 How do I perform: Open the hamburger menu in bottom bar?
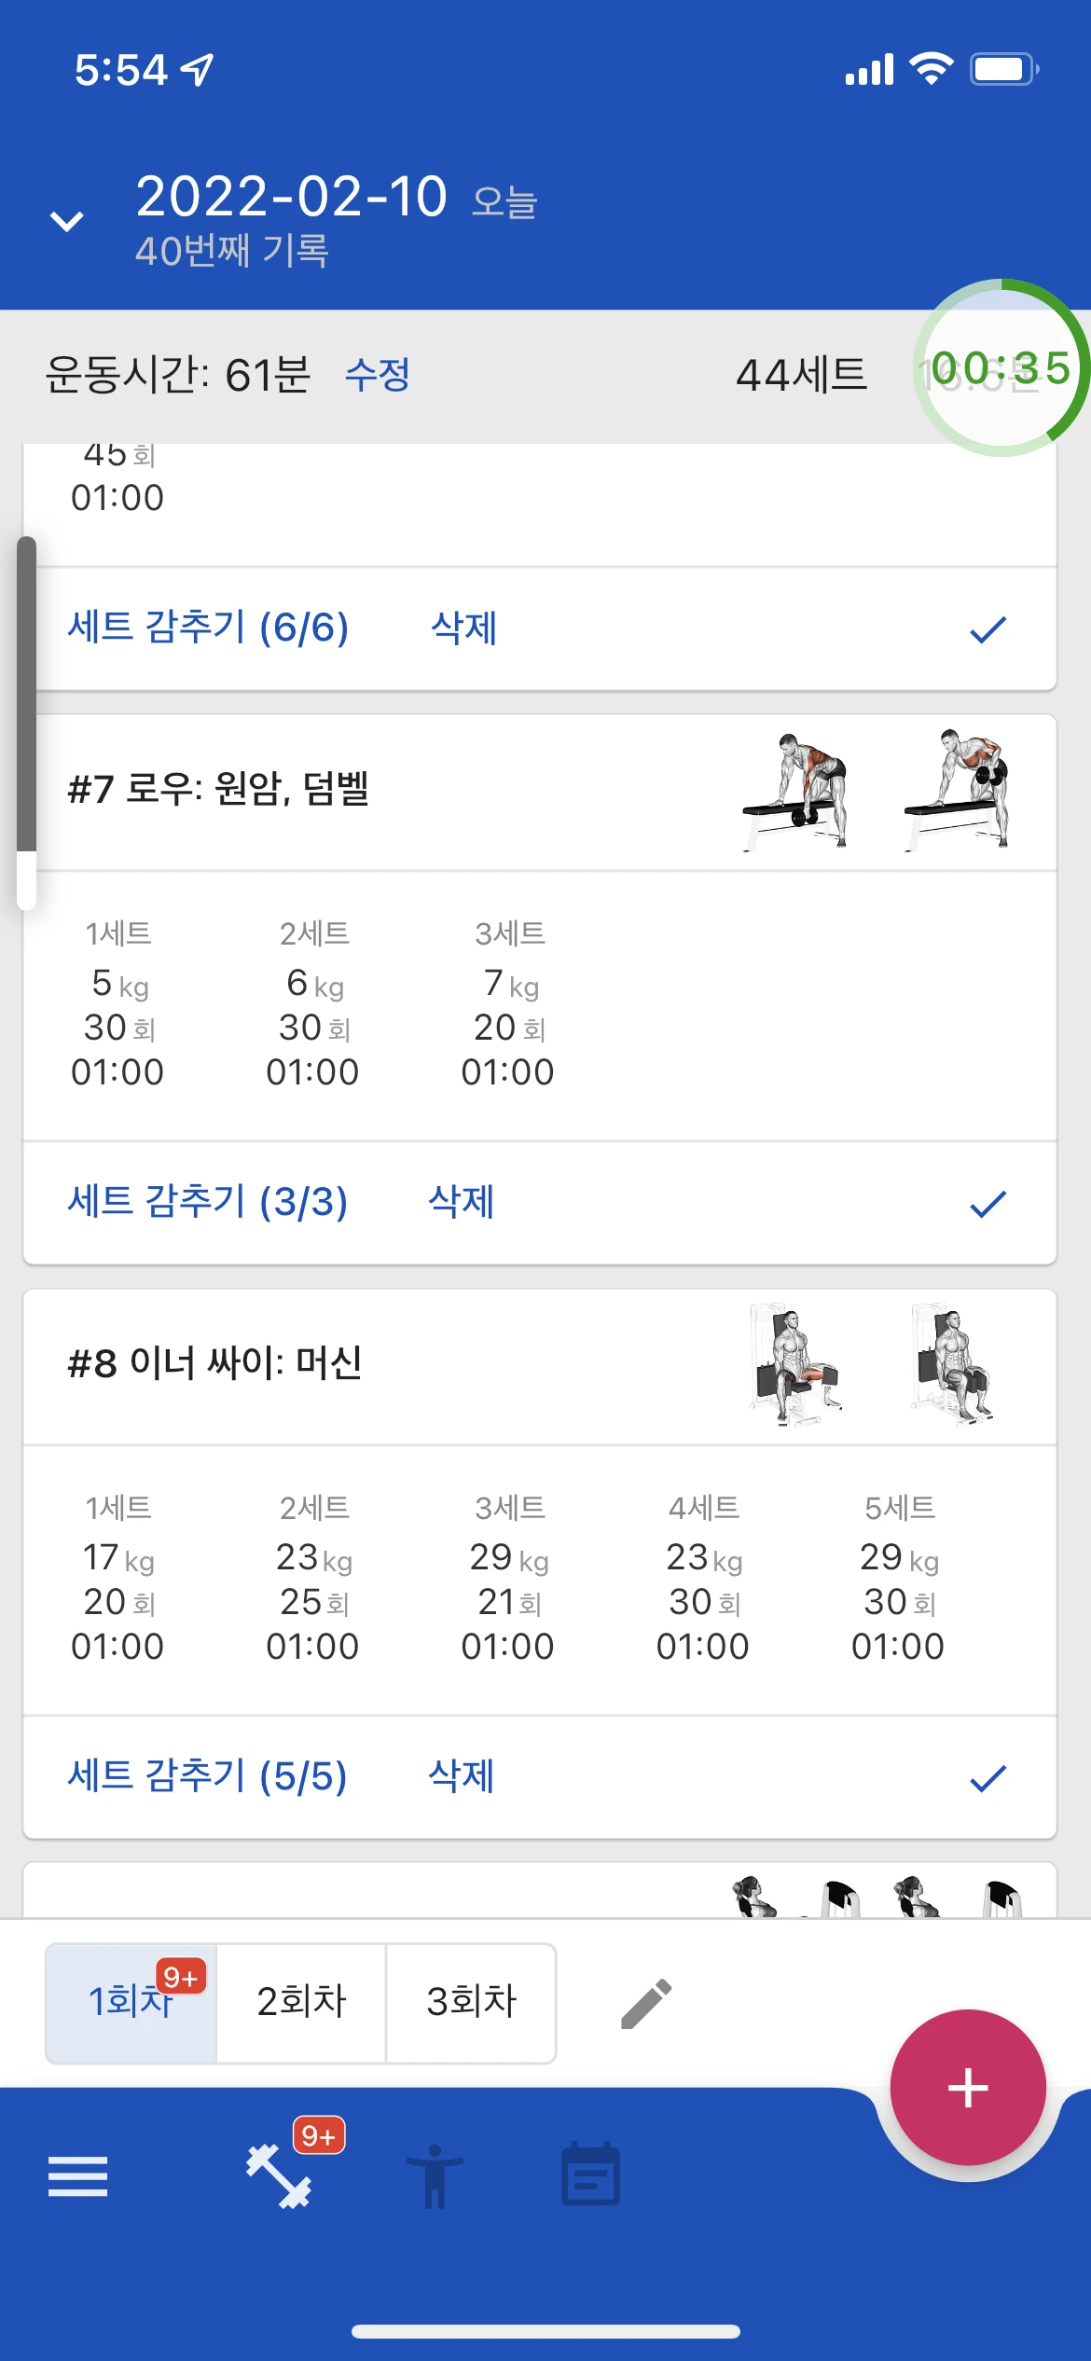point(77,2176)
